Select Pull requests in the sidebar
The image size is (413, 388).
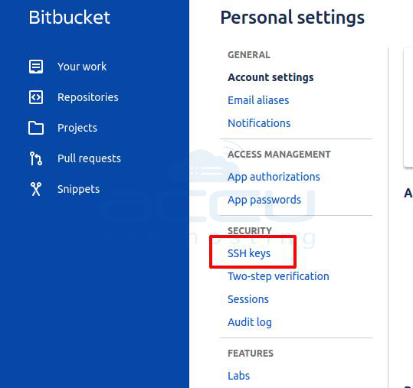pyautogui.click(x=89, y=158)
